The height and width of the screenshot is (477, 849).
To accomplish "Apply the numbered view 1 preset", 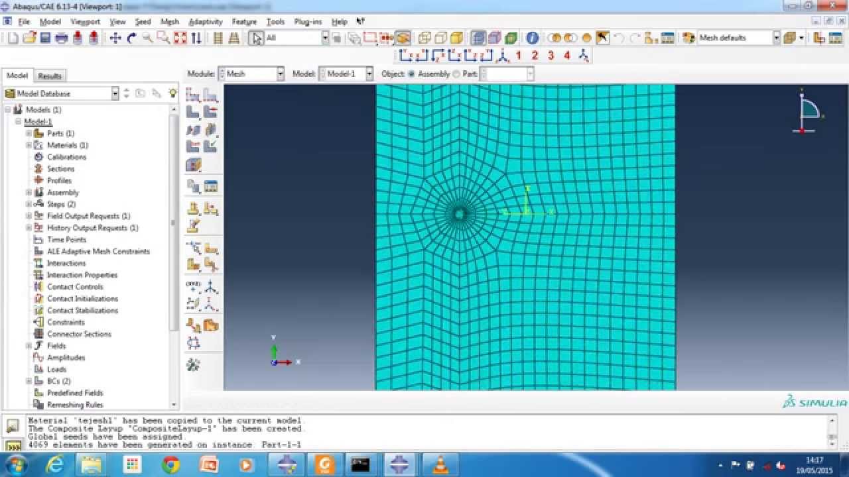I will (x=518, y=56).
